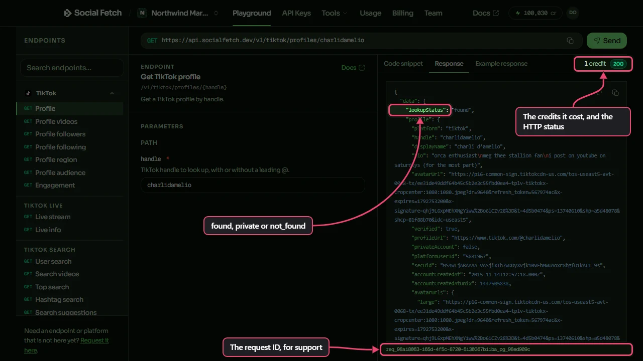Click the request ID starting req_98a18063

[x=458, y=349]
